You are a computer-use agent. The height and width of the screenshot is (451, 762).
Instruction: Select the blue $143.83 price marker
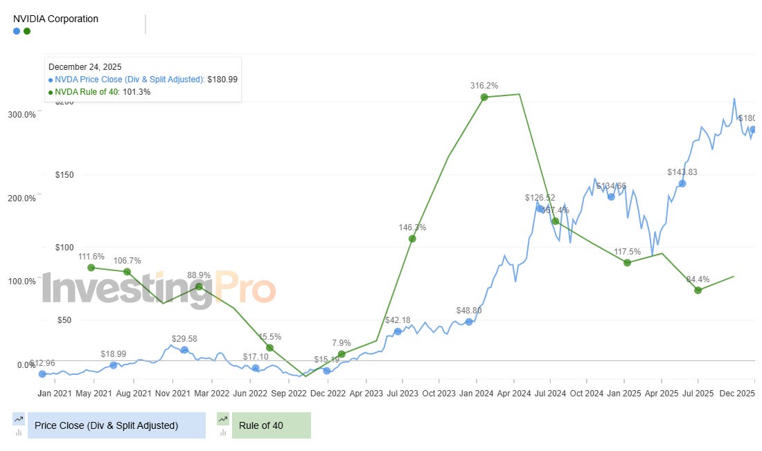(682, 183)
